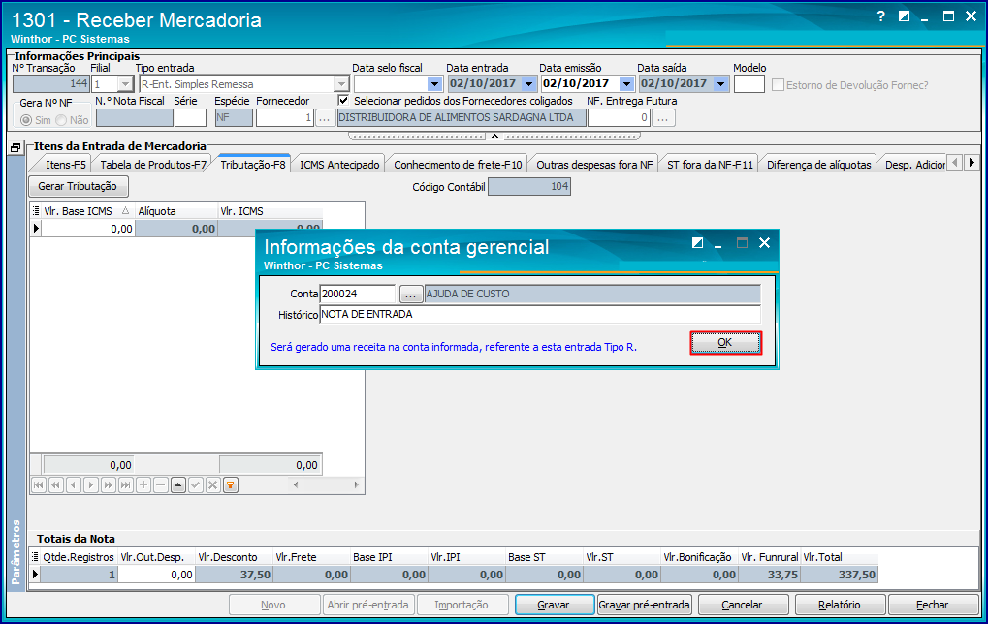988x624 pixels.
Task: Open the Tabela de Produtos-F7 tab
Action: (x=153, y=165)
